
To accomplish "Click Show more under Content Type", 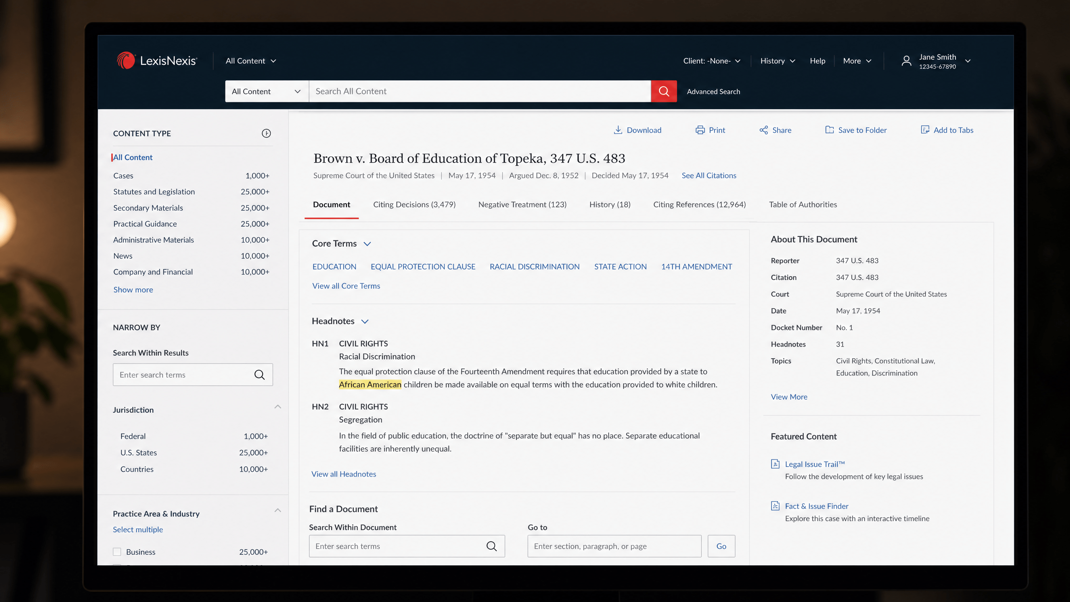I will click(133, 290).
